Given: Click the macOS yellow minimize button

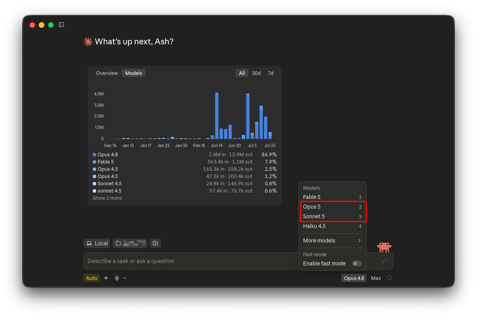Looking at the screenshot, I should 42,25.
